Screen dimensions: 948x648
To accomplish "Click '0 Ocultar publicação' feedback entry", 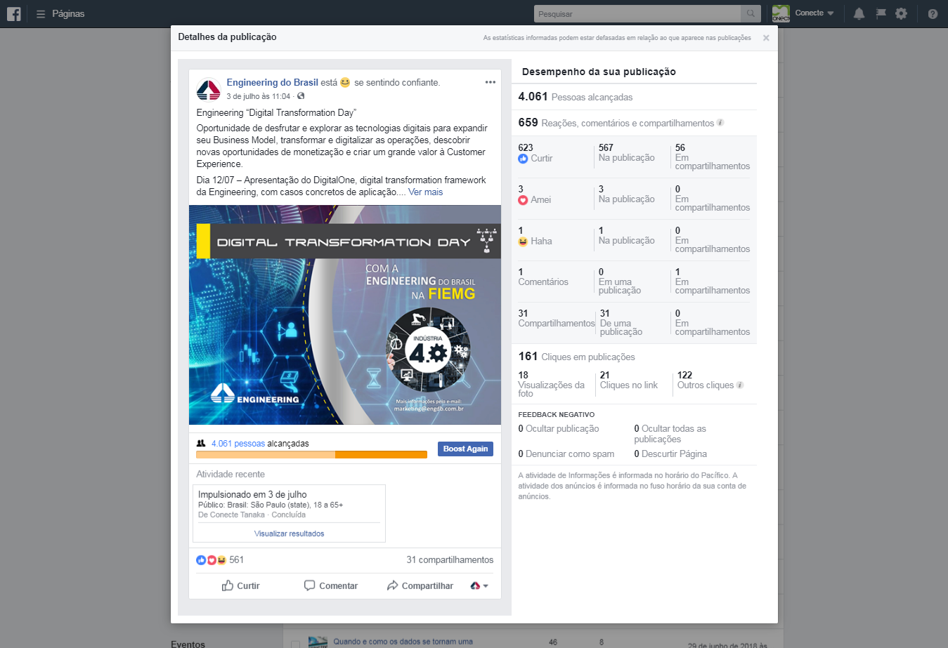I will (x=559, y=428).
